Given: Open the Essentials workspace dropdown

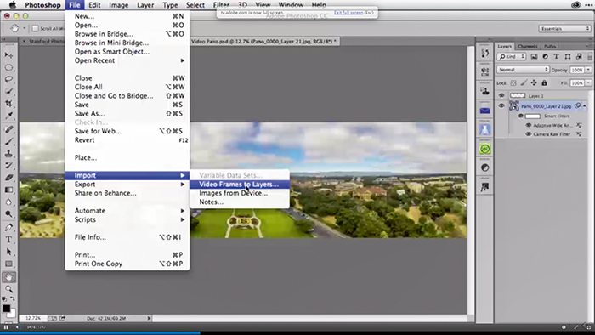Looking at the screenshot, I should (x=564, y=28).
